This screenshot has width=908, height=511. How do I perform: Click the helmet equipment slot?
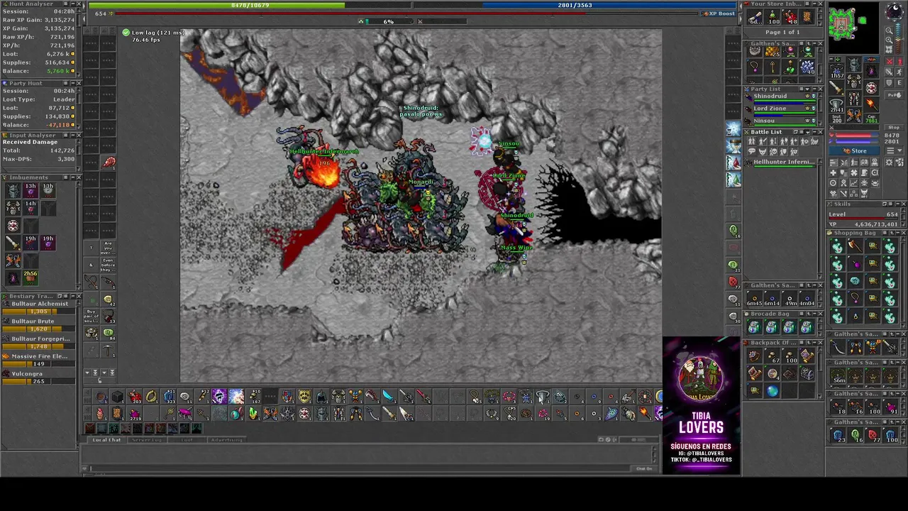tap(854, 65)
